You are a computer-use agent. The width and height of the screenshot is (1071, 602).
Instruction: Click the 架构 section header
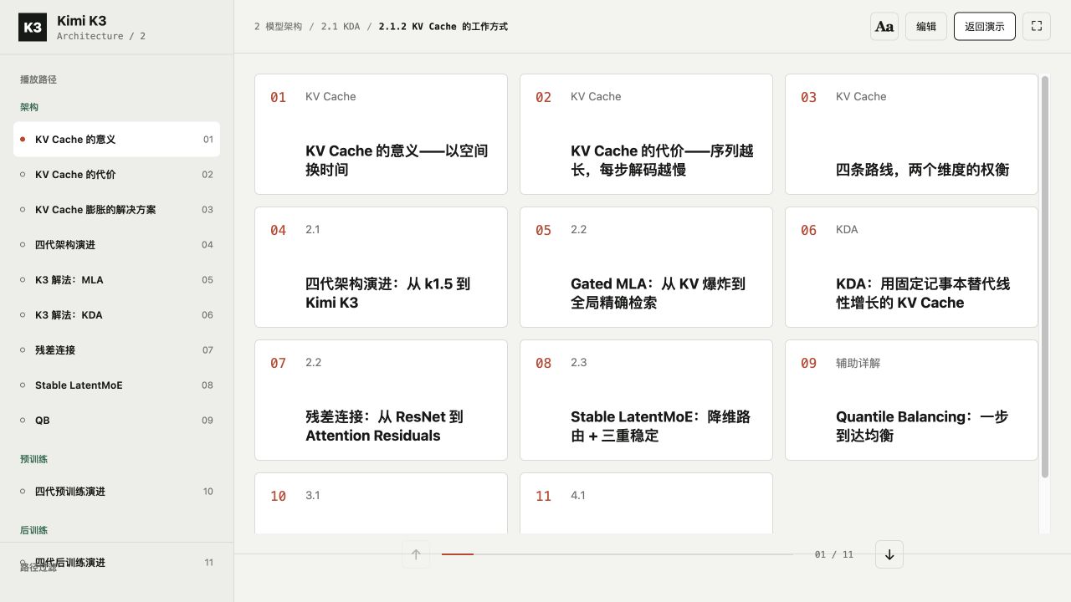click(x=29, y=107)
